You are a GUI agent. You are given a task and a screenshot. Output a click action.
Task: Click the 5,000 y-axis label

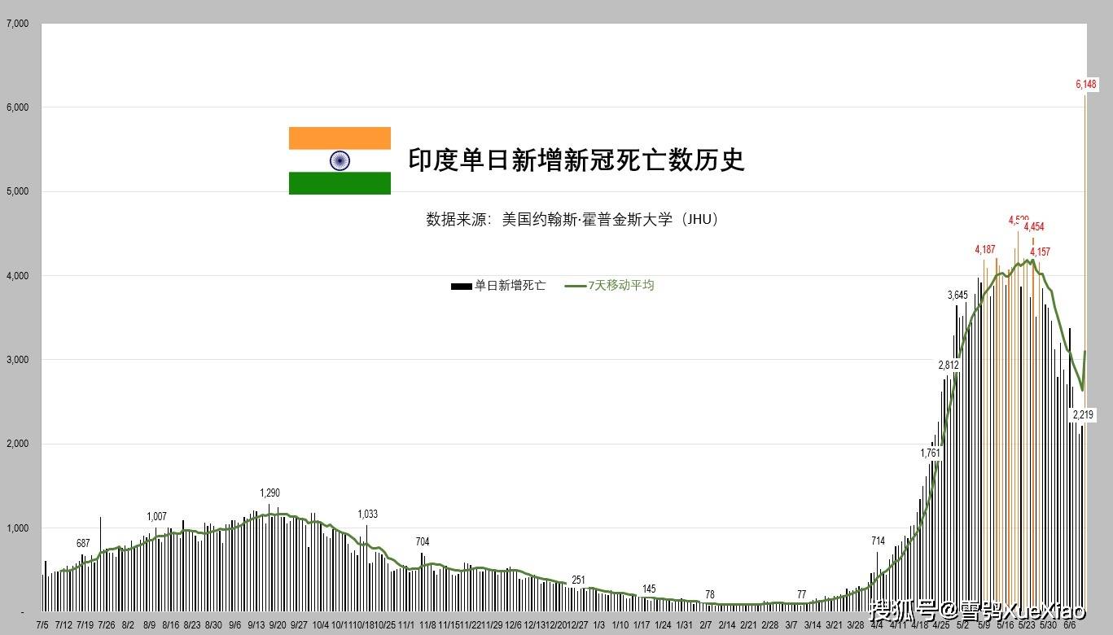tap(17, 191)
